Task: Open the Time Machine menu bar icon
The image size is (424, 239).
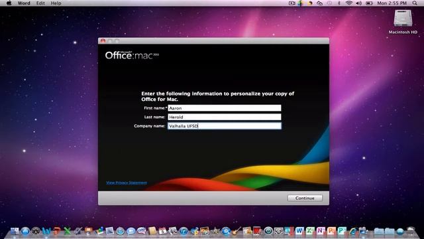Action: (329, 3)
